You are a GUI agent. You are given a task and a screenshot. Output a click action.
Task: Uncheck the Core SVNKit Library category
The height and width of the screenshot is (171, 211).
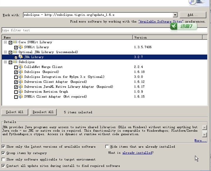point(10,43)
